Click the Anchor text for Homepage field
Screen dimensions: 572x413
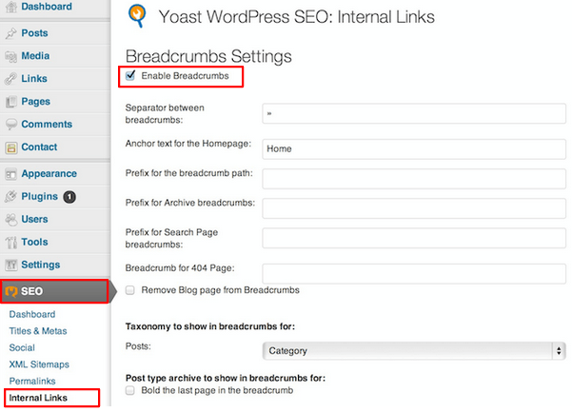click(414, 149)
